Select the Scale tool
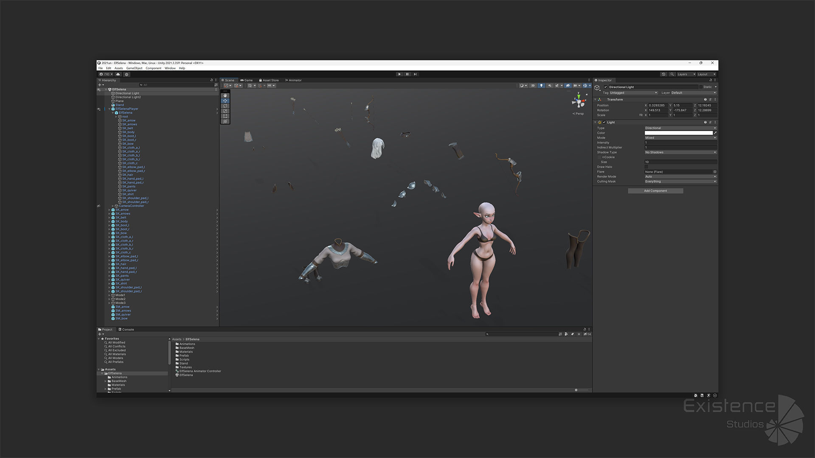815x458 pixels. pyautogui.click(x=225, y=111)
